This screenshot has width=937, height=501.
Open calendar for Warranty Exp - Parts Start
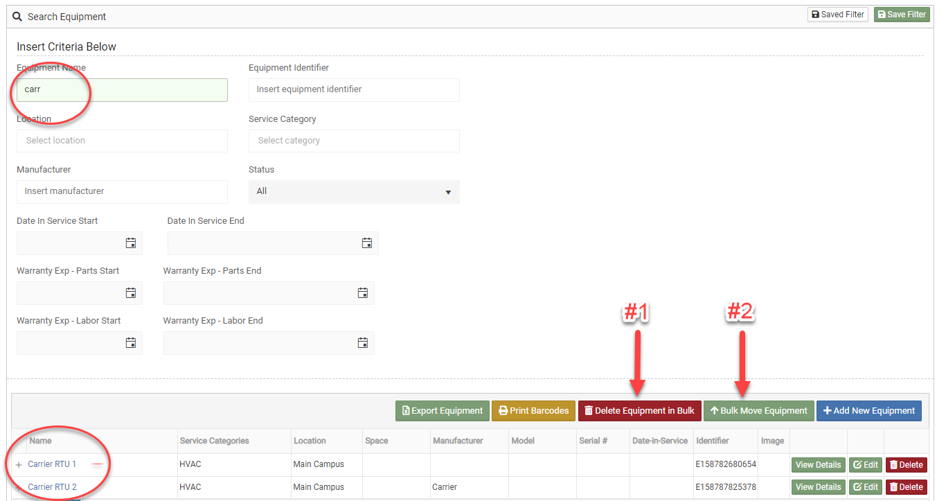[130, 293]
